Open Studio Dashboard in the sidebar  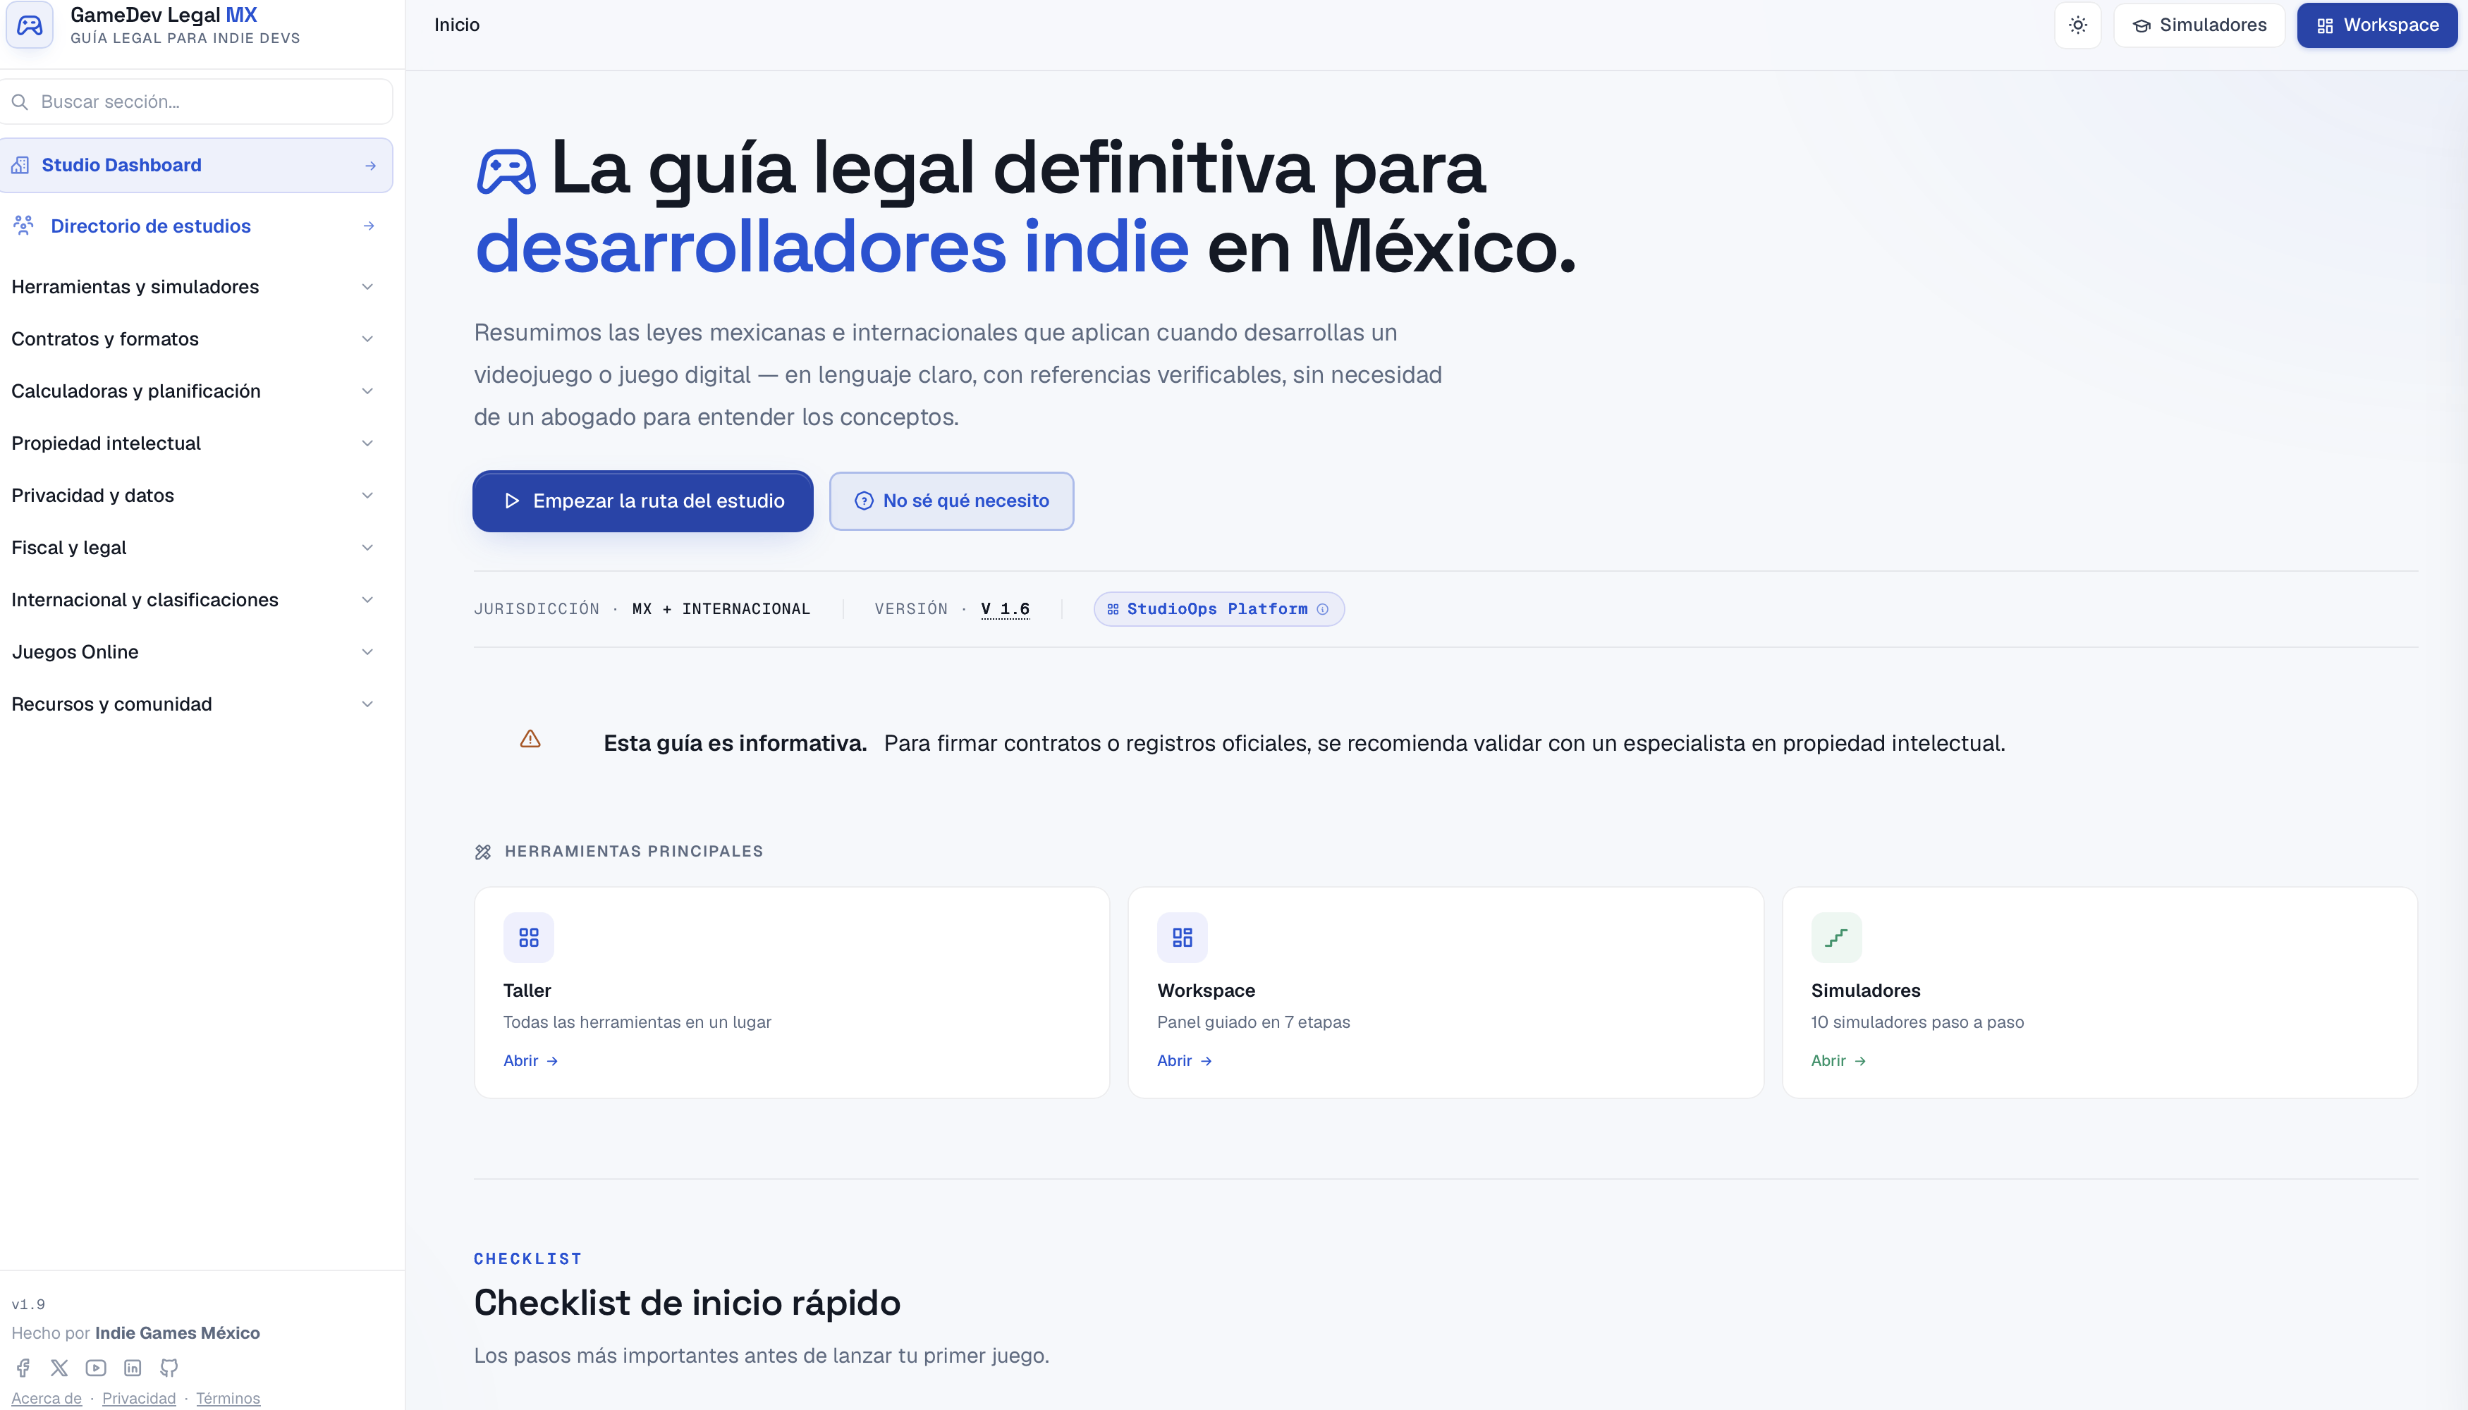(197, 166)
